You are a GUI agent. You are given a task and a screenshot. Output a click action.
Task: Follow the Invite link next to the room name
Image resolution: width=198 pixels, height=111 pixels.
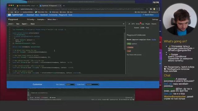pyautogui.click(x=154, y=39)
